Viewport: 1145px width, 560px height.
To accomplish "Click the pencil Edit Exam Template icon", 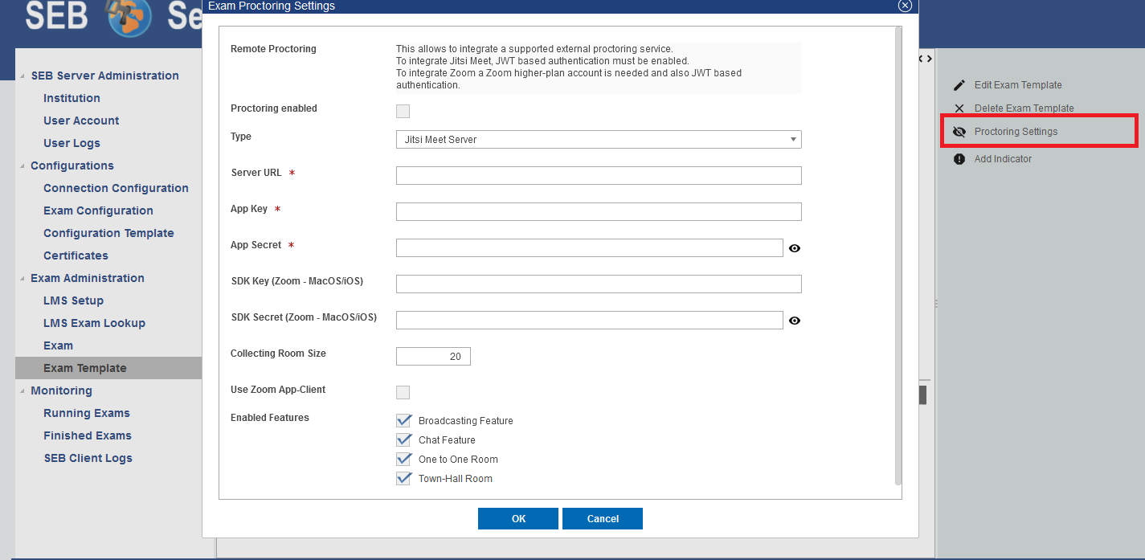I will pyautogui.click(x=959, y=85).
